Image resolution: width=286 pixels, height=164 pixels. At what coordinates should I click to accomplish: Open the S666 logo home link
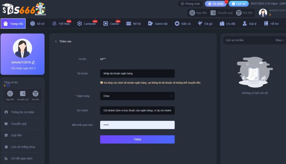[24, 9]
